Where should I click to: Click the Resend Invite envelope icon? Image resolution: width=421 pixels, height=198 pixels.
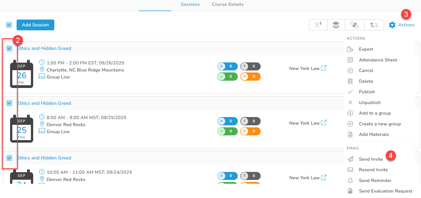pos(350,170)
